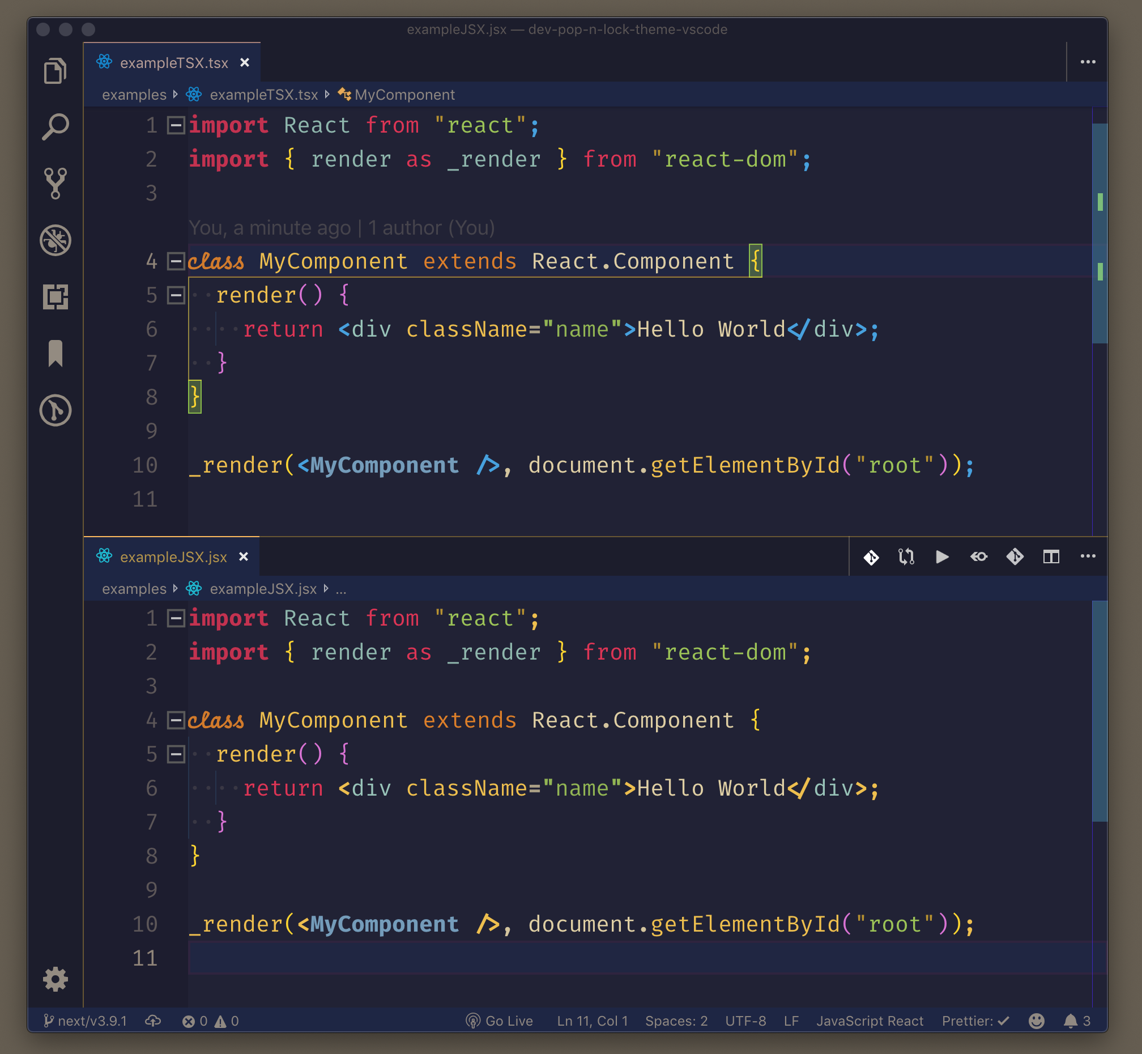Click the Run play button in editor toolbar
This screenshot has height=1054, width=1142.
point(942,556)
